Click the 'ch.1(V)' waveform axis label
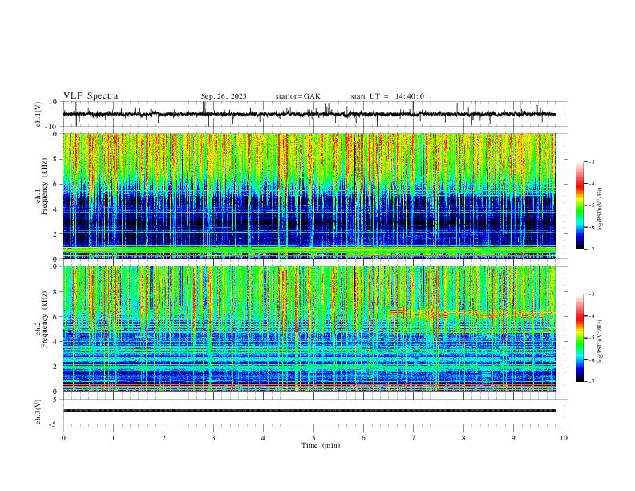Screen dimensions: 635x491 tap(38, 114)
